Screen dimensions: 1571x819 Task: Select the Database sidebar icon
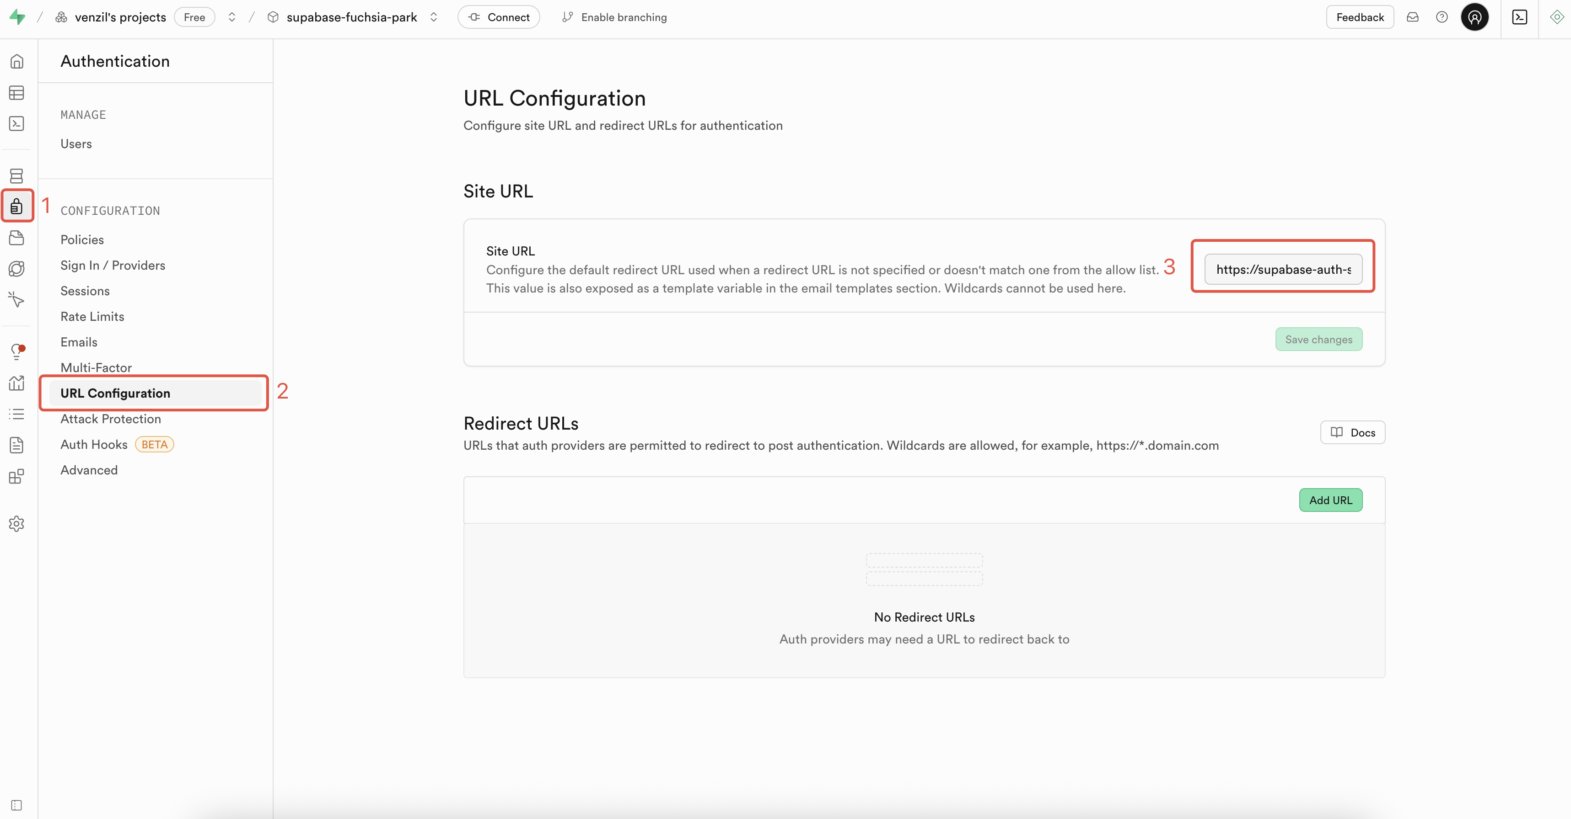pos(16,175)
